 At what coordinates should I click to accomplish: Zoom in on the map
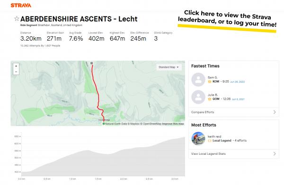[16, 66]
